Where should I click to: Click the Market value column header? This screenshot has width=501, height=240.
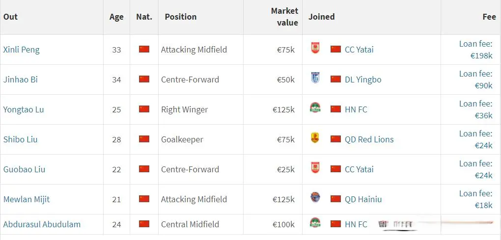point(284,17)
